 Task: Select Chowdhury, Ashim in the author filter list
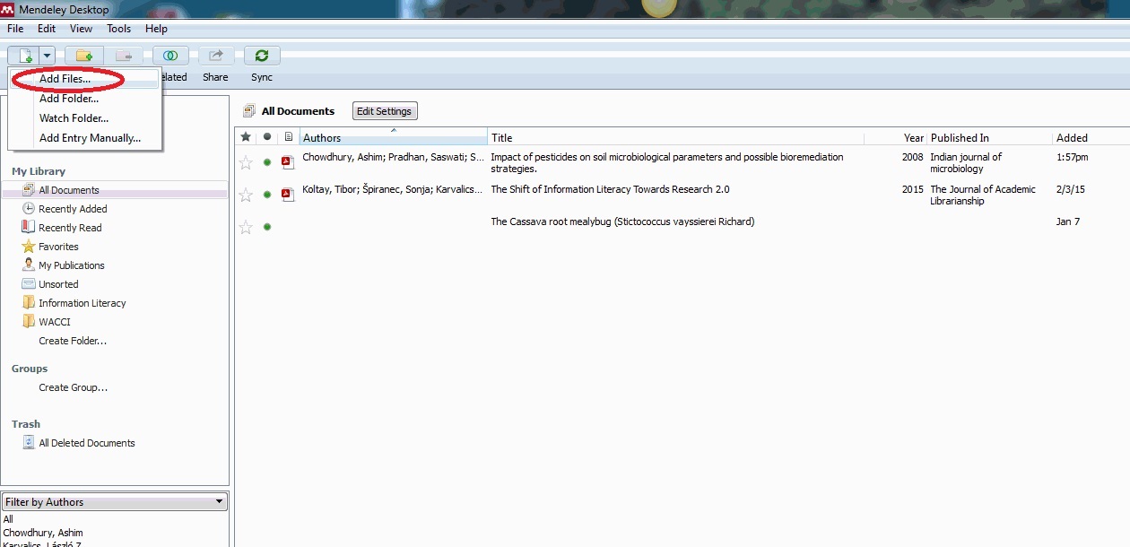tap(41, 532)
